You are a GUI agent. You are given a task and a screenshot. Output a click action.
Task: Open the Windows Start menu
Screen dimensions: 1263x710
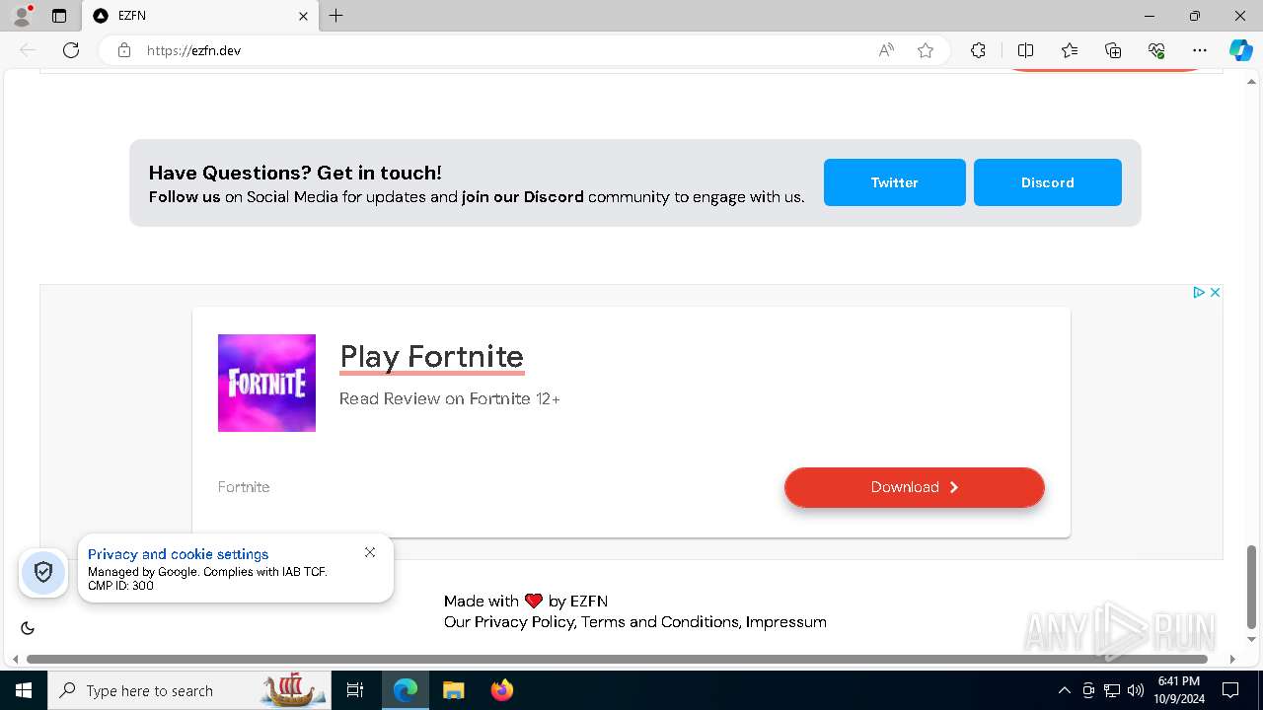(24, 690)
